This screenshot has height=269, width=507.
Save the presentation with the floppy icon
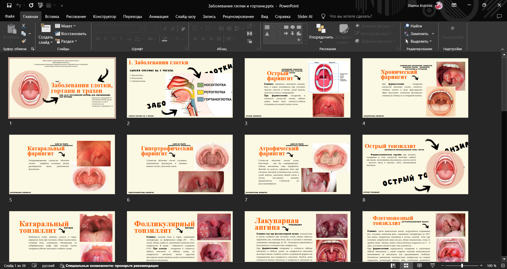9,5
